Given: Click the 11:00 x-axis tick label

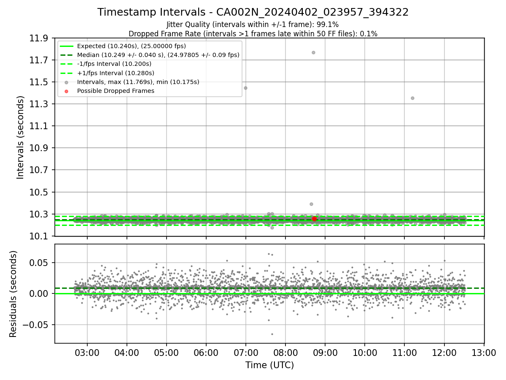Looking at the screenshot, I should (404, 352).
